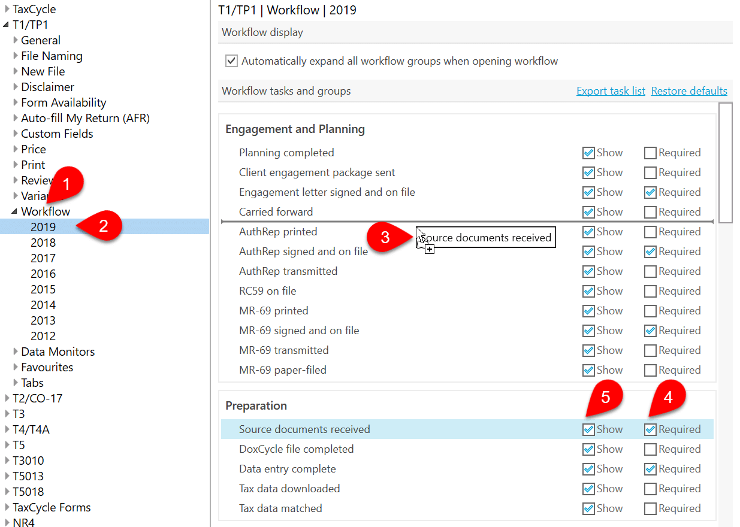This screenshot has height=527, width=740.
Task: Open the Print options item
Action: pos(33,165)
